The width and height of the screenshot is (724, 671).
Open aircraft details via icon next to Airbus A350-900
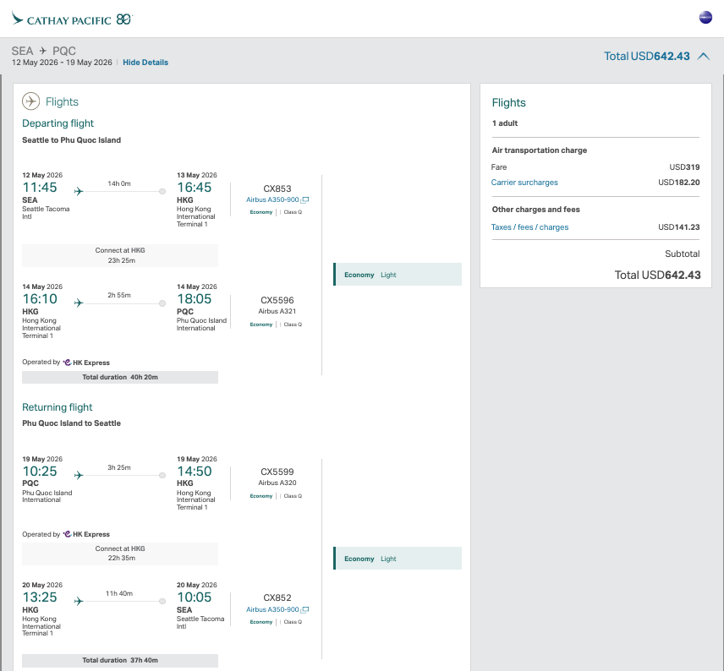point(307,199)
